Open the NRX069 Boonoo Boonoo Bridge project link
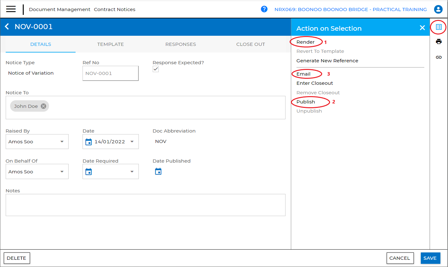This screenshot has width=448, height=267. pyautogui.click(x=351, y=9)
